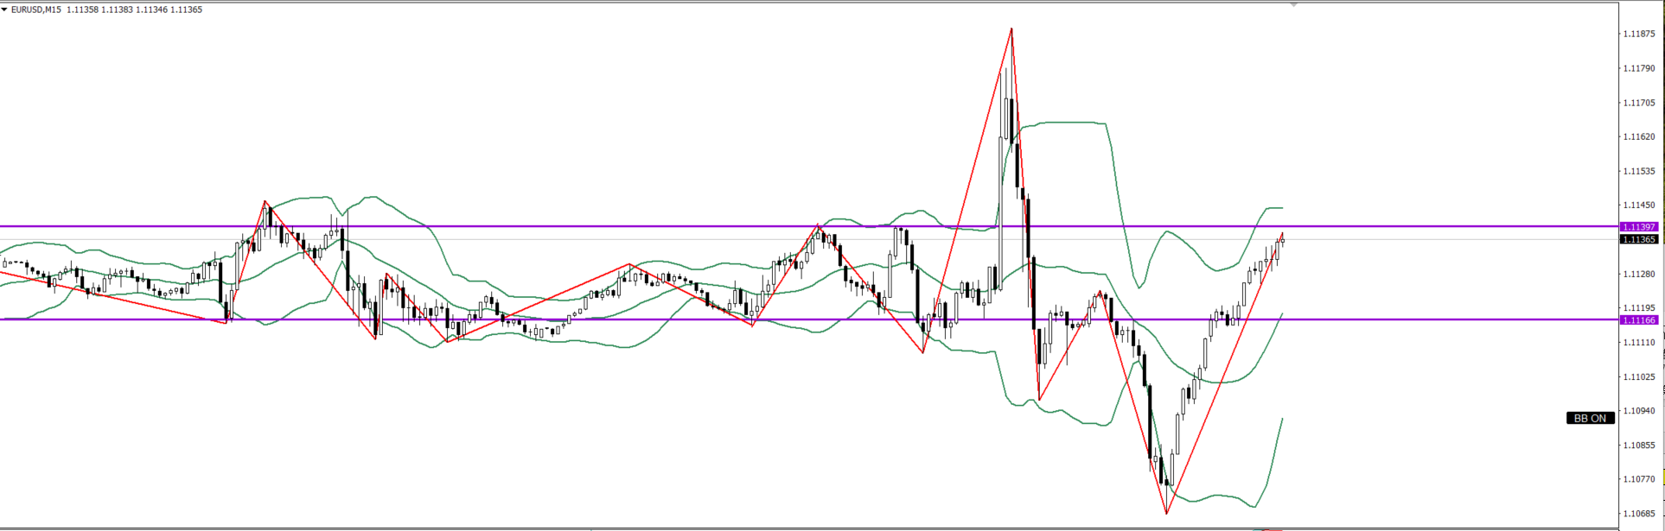Click the chart shift triangle marker at top
Image resolution: width=1665 pixels, height=531 pixels.
click(x=1293, y=5)
